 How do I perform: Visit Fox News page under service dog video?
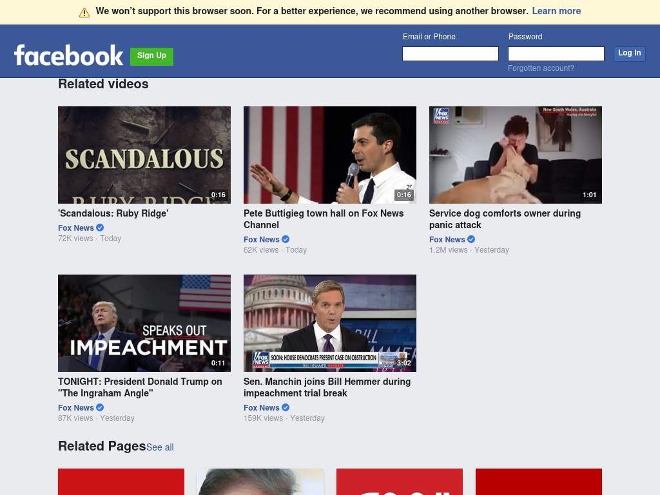click(447, 240)
